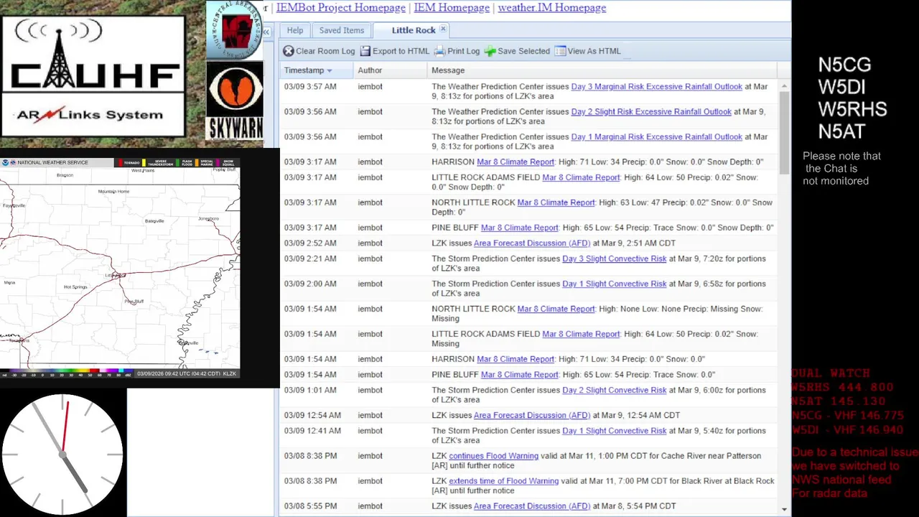Click W5DI callsign text

click(x=841, y=87)
